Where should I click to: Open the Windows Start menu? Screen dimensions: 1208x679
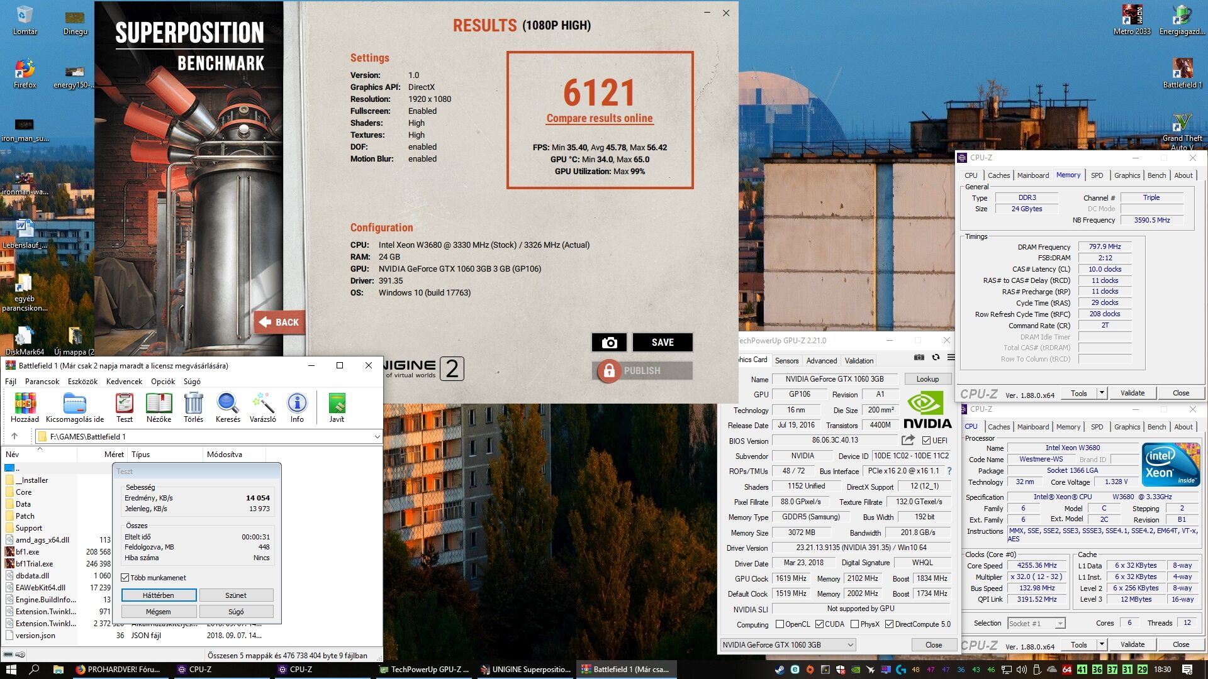[11, 670]
